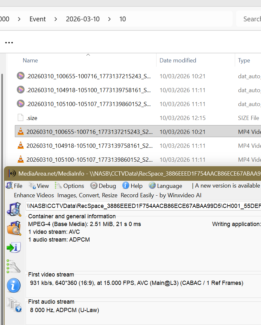Expand chevron after the Event breadcrumb
This screenshot has width=261, height=325.
pos(56,19)
